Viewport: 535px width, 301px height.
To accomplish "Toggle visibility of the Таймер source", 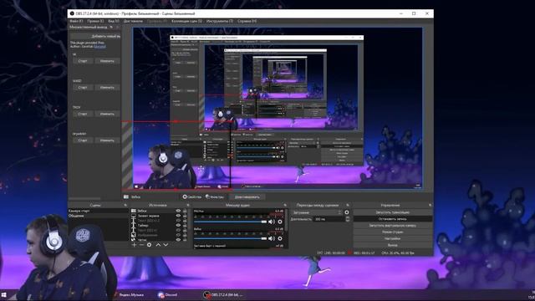I will (178, 225).
